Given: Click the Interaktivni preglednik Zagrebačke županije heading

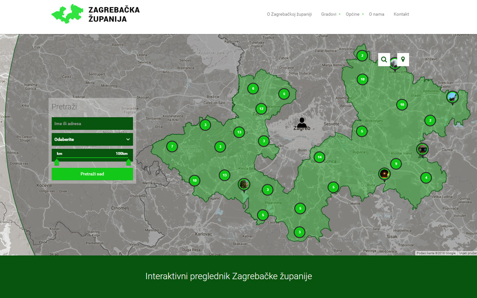Looking at the screenshot, I should pyautogui.click(x=229, y=276).
